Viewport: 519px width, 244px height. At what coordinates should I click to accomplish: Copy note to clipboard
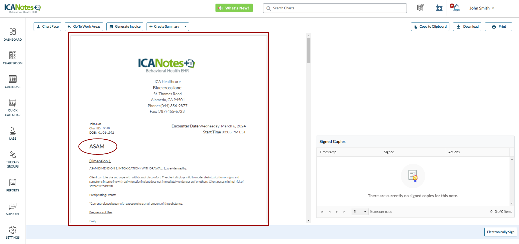(x=430, y=27)
